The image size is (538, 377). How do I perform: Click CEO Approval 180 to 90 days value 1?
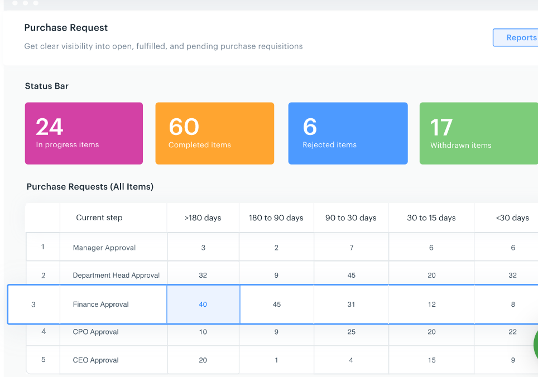click(x=276, y=360)
